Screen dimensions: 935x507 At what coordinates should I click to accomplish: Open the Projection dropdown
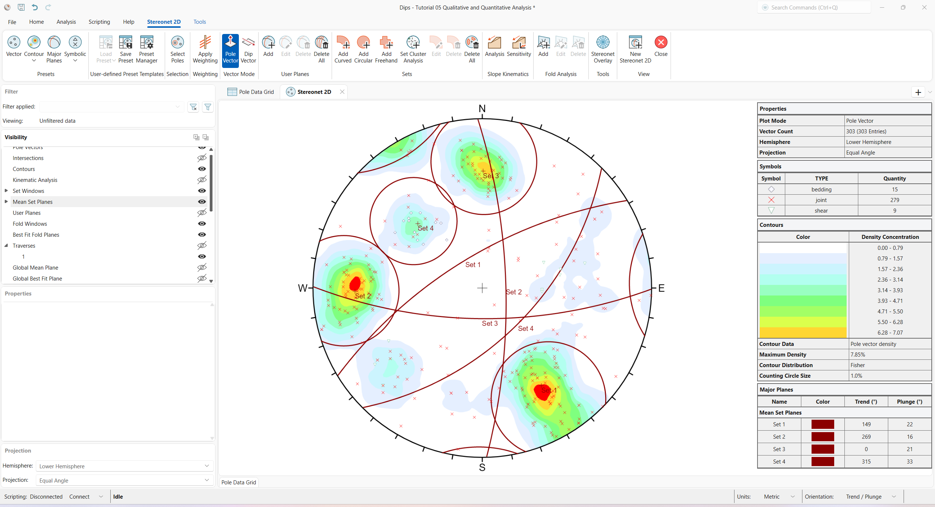point(206,480)
